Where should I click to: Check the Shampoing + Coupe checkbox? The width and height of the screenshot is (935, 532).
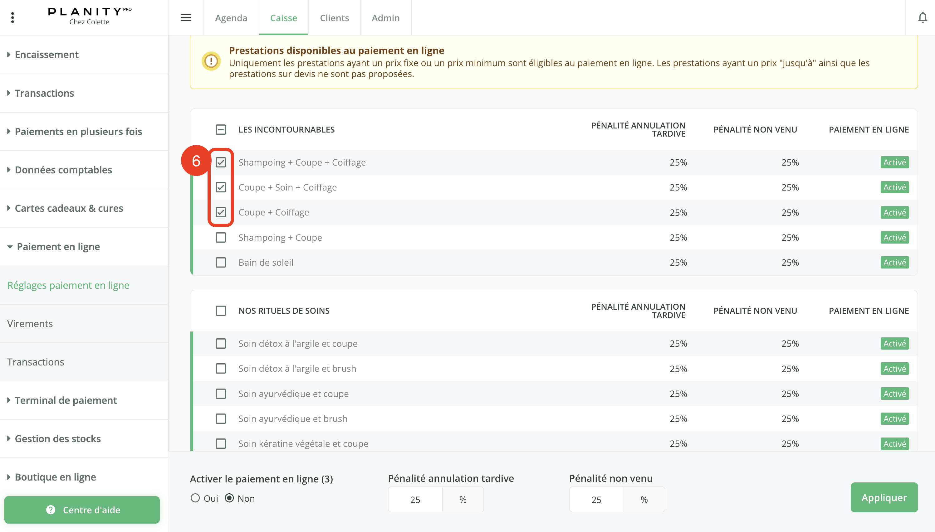click(221, 238)
